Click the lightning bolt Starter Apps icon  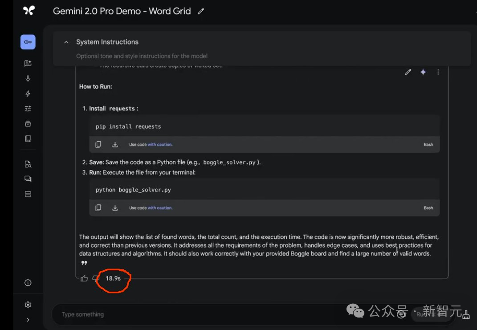[28, 94]
